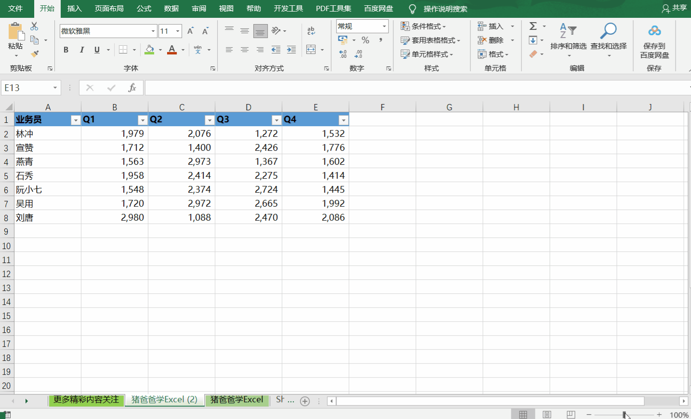
Task: Click the Borders icon
Action: coord(123,50)
